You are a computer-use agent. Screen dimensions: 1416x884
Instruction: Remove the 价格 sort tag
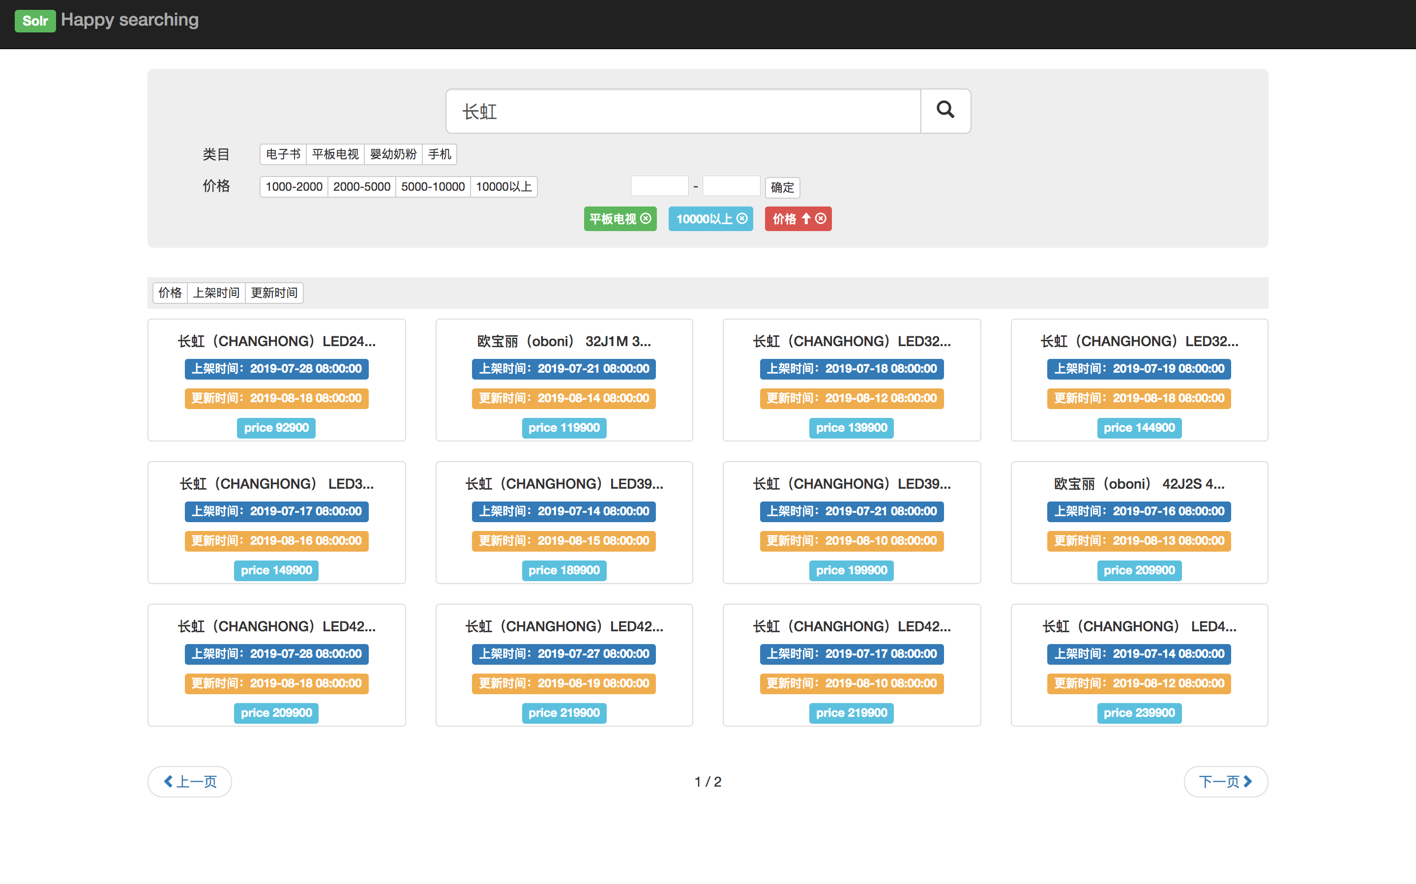click(x=821, y=219)
